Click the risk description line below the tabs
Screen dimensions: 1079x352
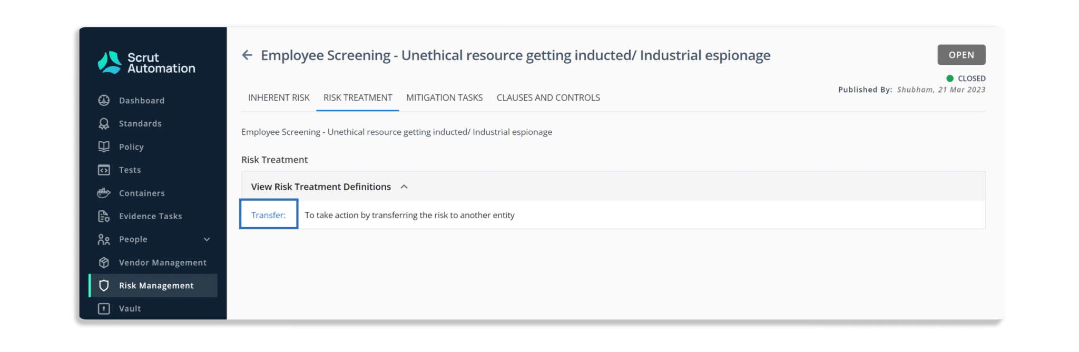397,132
